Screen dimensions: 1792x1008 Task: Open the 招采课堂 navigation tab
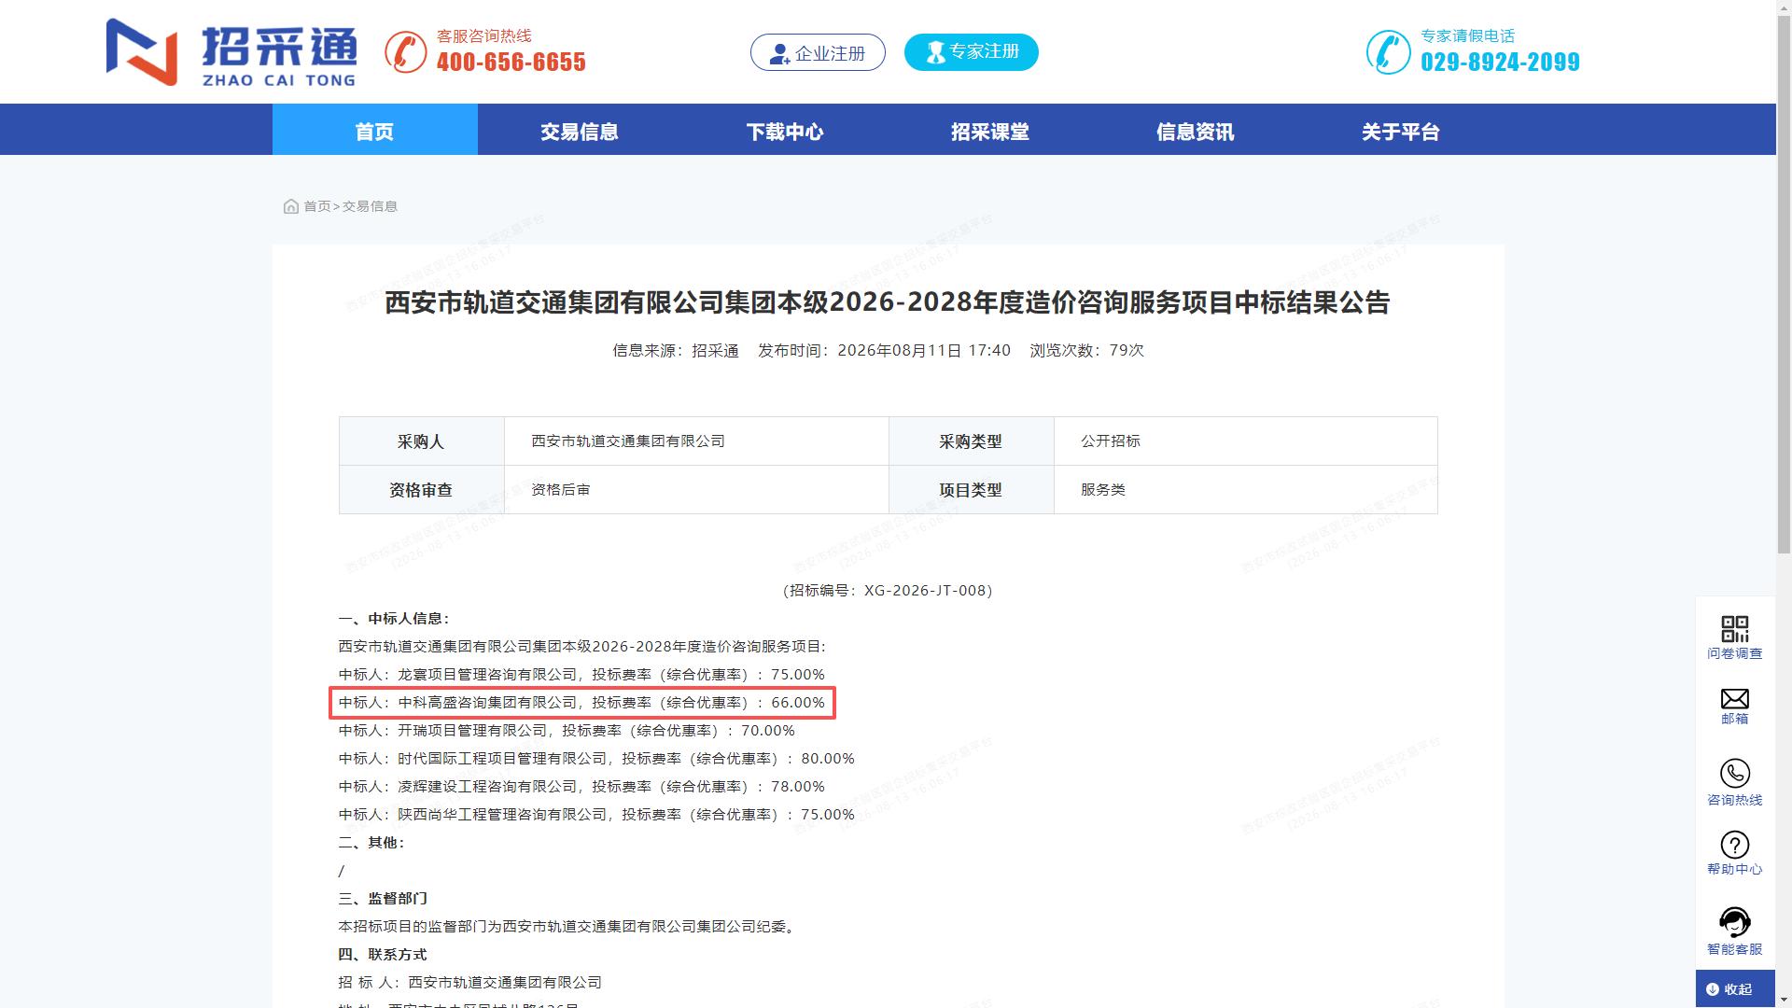coord(990,130)
